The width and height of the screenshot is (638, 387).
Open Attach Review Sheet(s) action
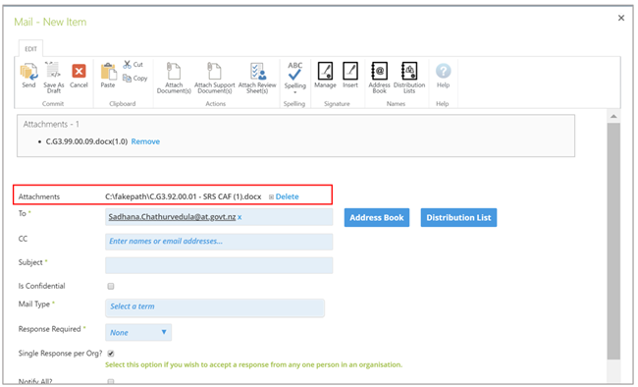pyautogui.click(x=257, y=78)
